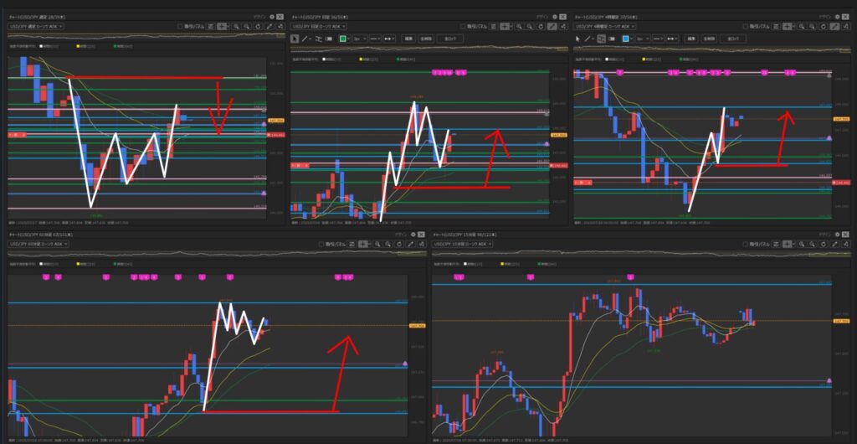Select the Fibonacci retracement tool in daily chart
Viewport: 857px width, 444px height.
tap(318, 39)
